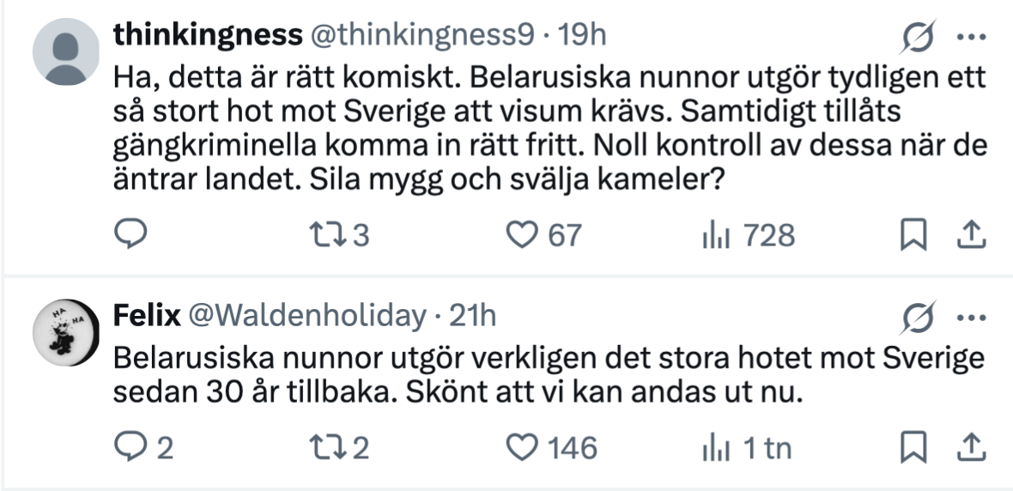This screenshot has width=1013, height=491.
Task: Open Felix's profile picture
Action: pos(67,332)
